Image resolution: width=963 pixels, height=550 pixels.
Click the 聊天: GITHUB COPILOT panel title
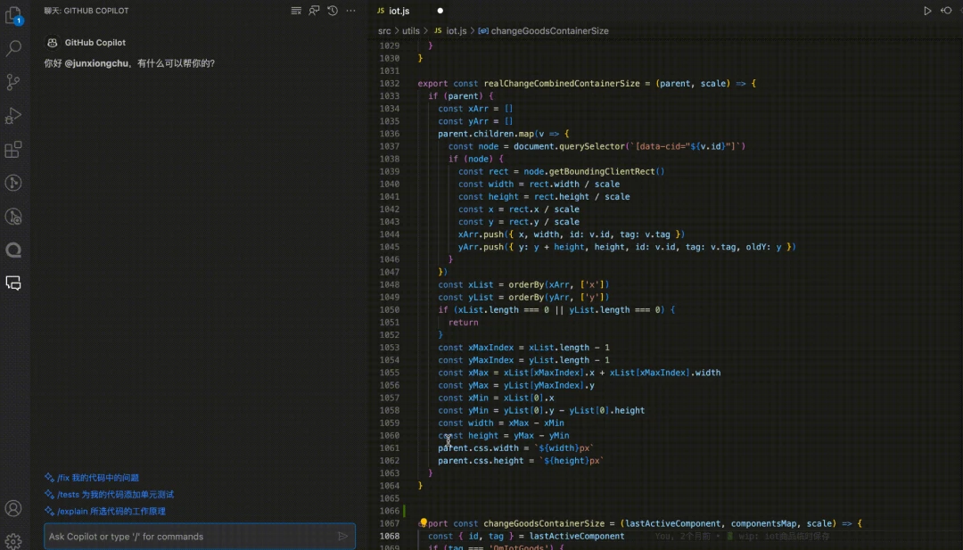coord(86,11)
